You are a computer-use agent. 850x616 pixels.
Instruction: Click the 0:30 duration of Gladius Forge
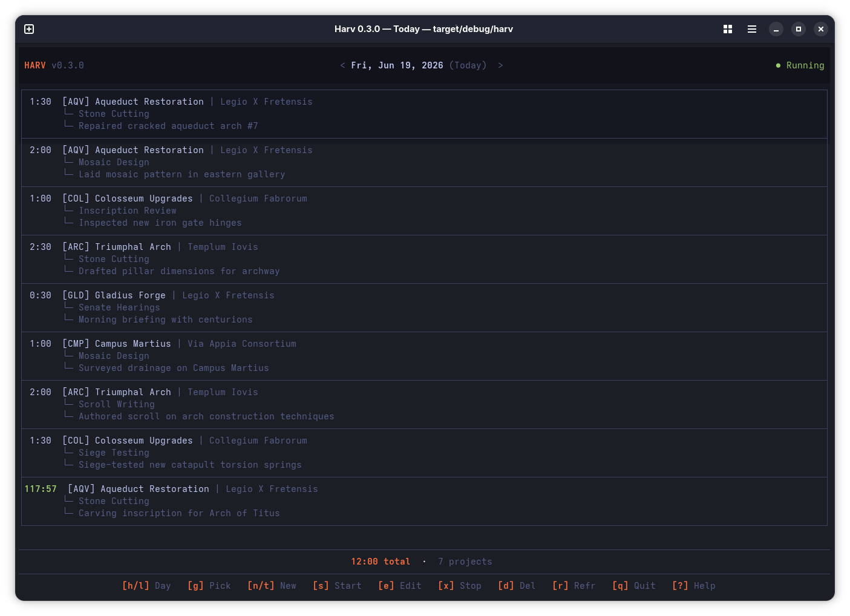click(x=41, y=295)
